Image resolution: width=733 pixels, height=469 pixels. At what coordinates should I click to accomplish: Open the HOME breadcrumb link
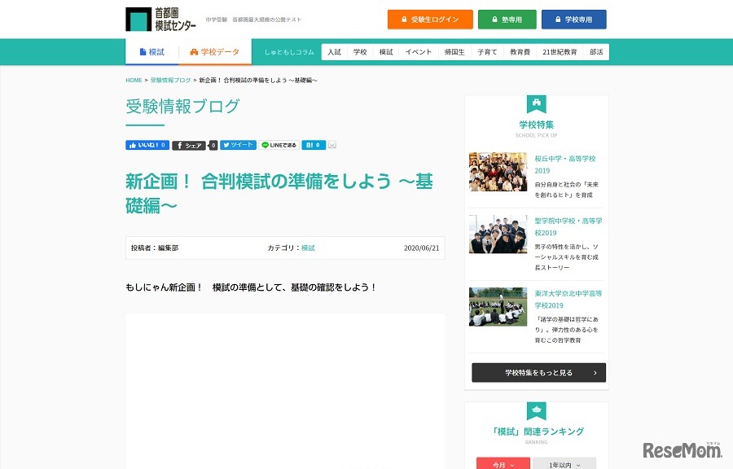tap(134, 80)
